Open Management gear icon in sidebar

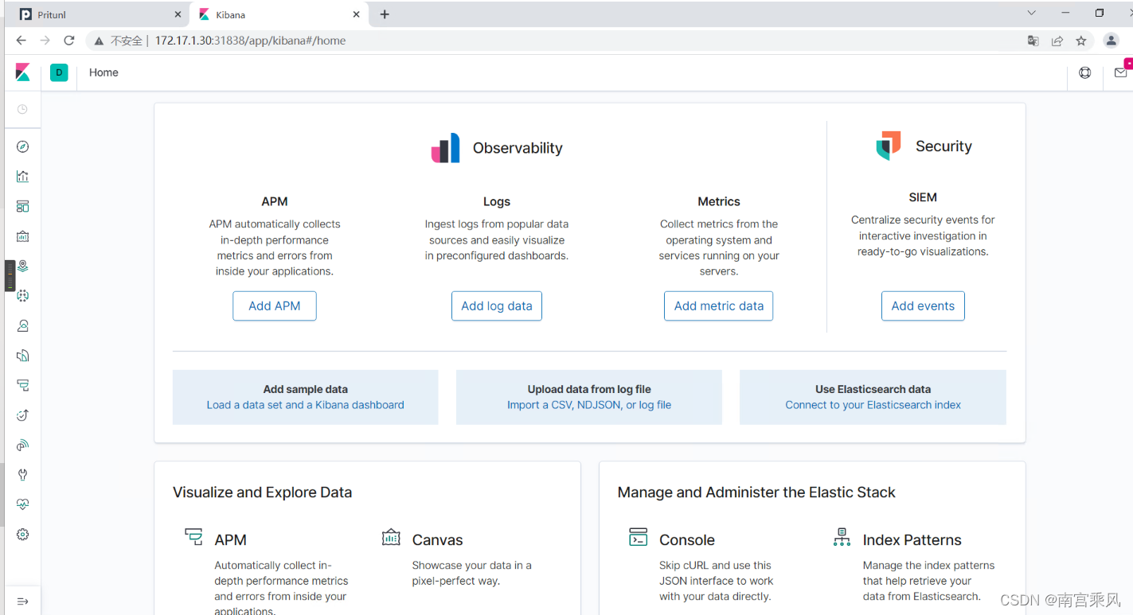pyautogui.click(x=22, y=535)
